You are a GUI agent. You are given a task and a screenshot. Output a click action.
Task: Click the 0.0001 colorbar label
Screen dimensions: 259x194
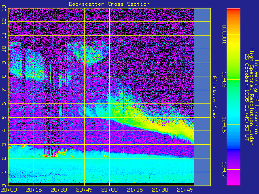[224, 34]
